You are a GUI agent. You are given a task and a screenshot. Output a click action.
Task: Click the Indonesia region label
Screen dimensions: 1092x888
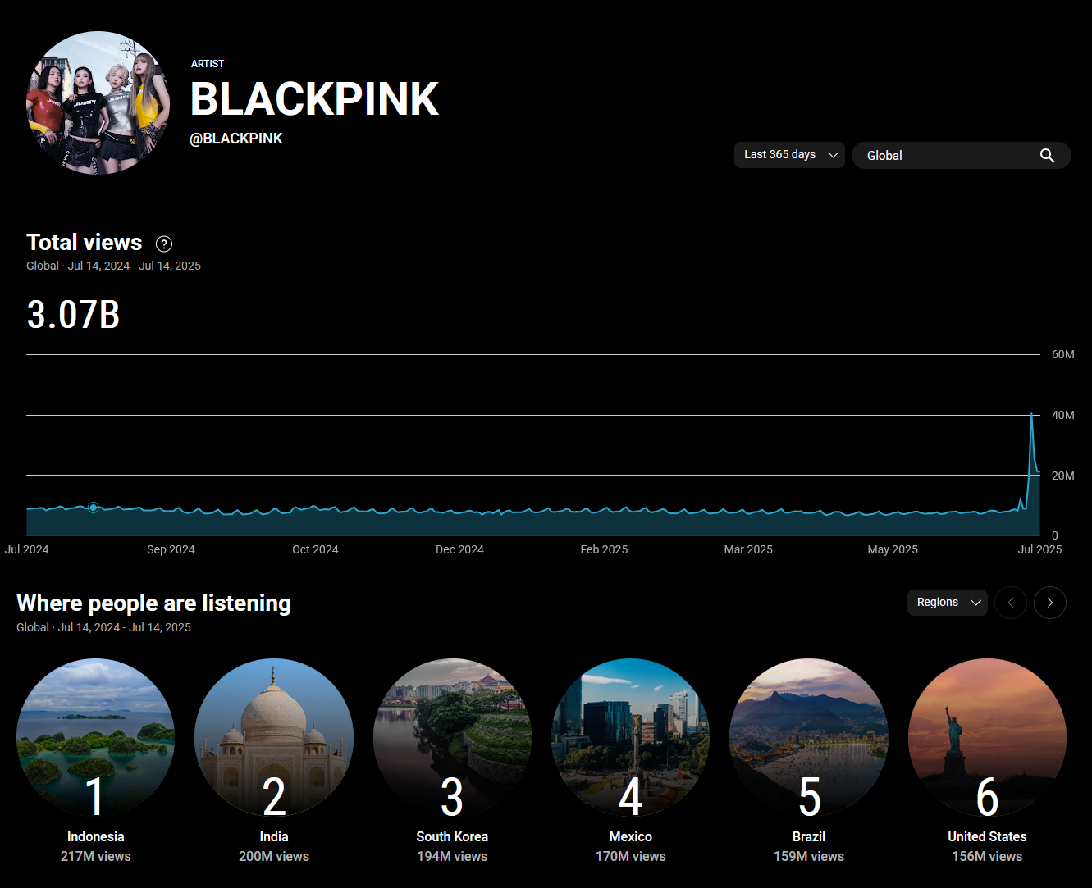coord(95,836)
